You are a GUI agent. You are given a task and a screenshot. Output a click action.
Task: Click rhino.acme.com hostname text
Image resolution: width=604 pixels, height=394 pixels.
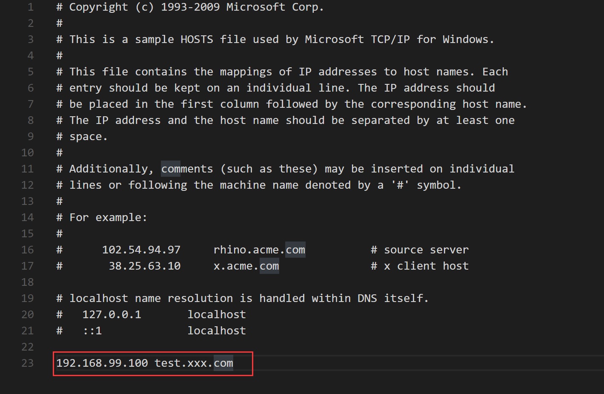[259, 250]
